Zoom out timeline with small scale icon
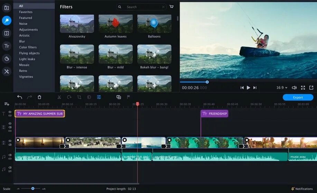This screenshot has width=317, height=193. pos(18,189)
